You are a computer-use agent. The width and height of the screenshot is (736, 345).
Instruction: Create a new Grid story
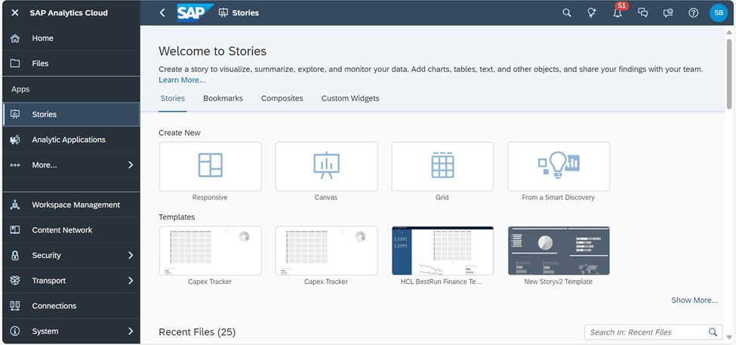tap(442, 167)
